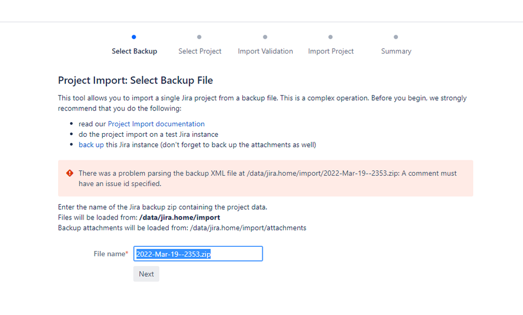This screenshot has width=523, height=315.
Task: Select the Import Project step label
Action: click(330, 51)
